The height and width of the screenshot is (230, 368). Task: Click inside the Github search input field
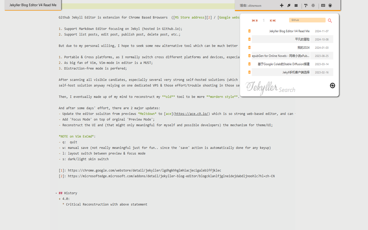click(x=307, y=20)
